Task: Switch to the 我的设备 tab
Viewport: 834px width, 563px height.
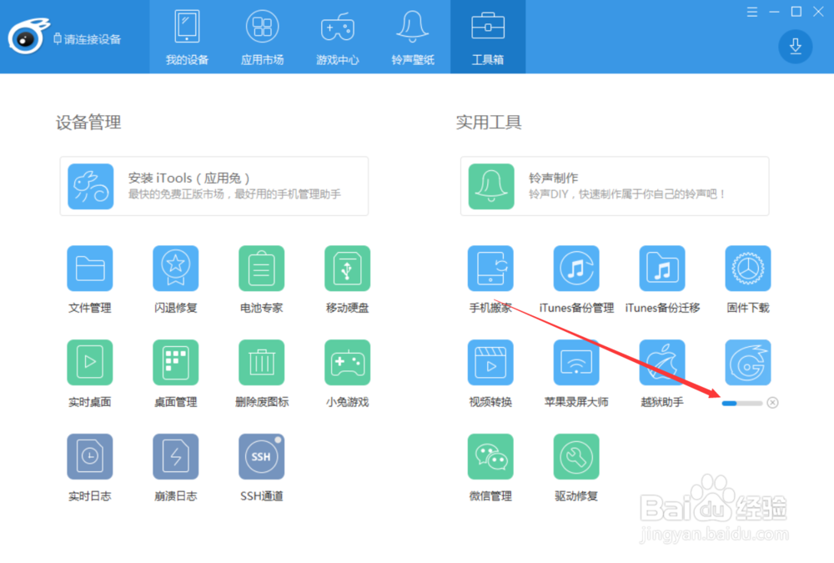Action: (187, 37)
